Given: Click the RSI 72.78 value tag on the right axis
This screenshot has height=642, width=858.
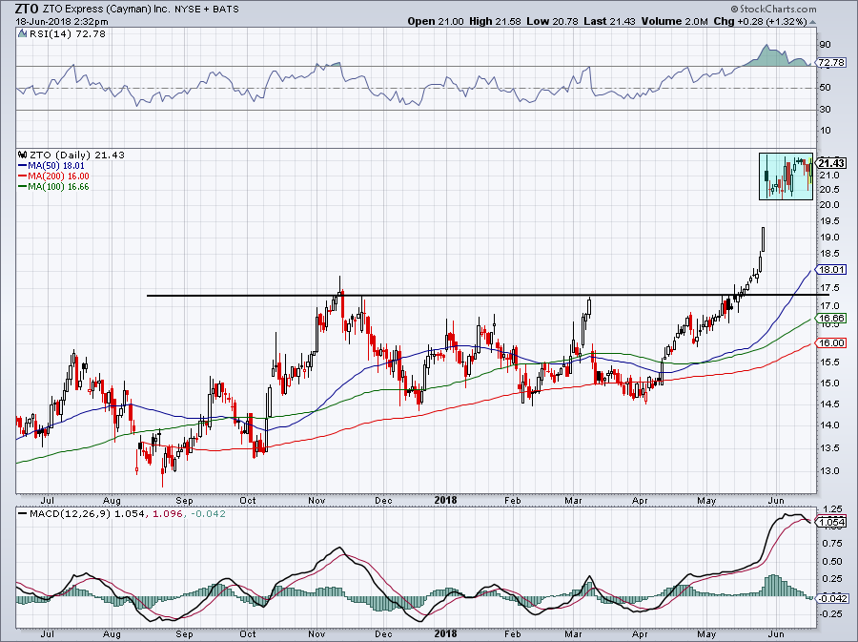Looking at the screenshot, I should [831, 63].
